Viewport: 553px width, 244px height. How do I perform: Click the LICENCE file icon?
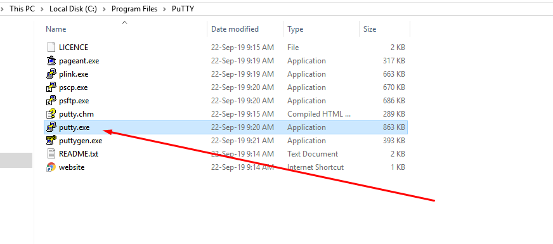point(51,48)
